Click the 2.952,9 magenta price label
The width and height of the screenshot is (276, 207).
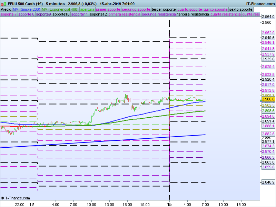[268, 33]
